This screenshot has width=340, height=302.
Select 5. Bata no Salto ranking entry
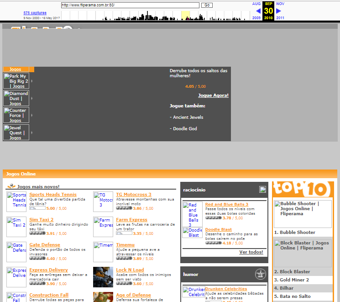(292, 297)
